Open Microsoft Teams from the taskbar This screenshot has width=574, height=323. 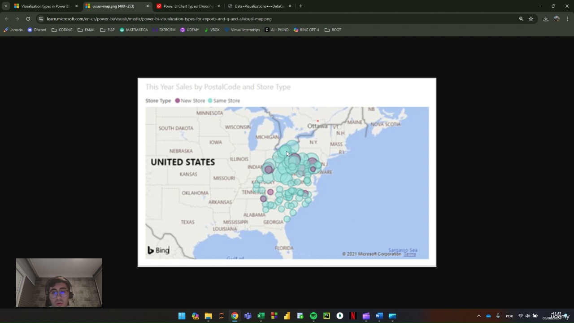tap(248, 316)
